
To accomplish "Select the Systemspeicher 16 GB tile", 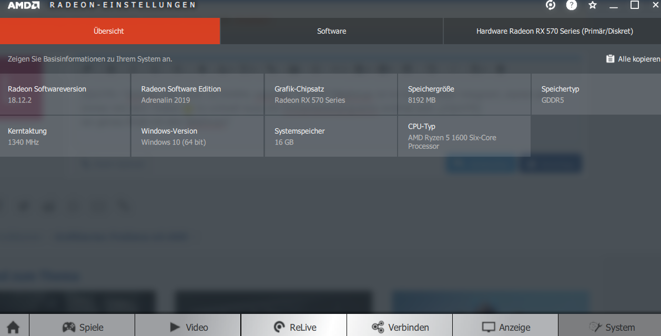I will (x=331, y=136).
